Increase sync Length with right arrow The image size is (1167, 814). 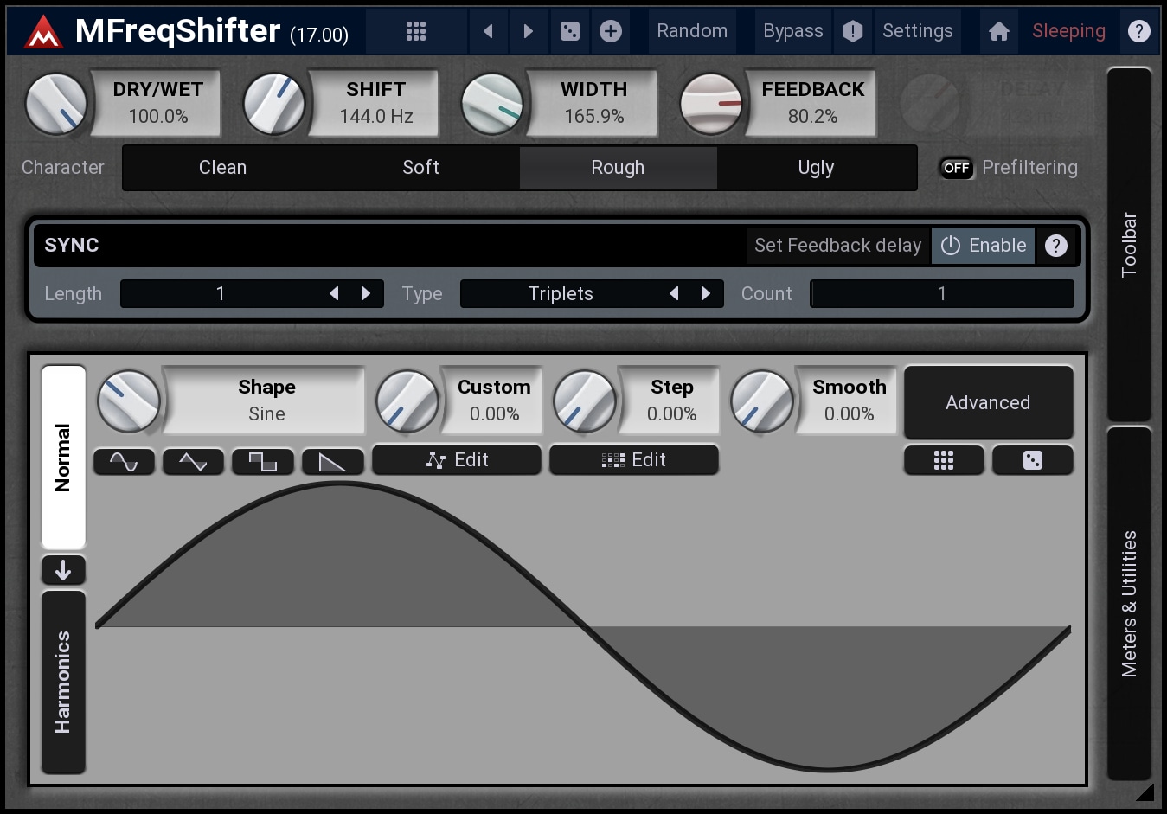[366, 294]
